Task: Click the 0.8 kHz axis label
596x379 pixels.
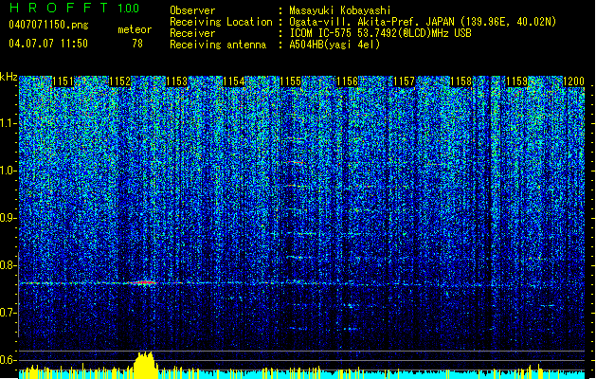Action: pos(9,265)
